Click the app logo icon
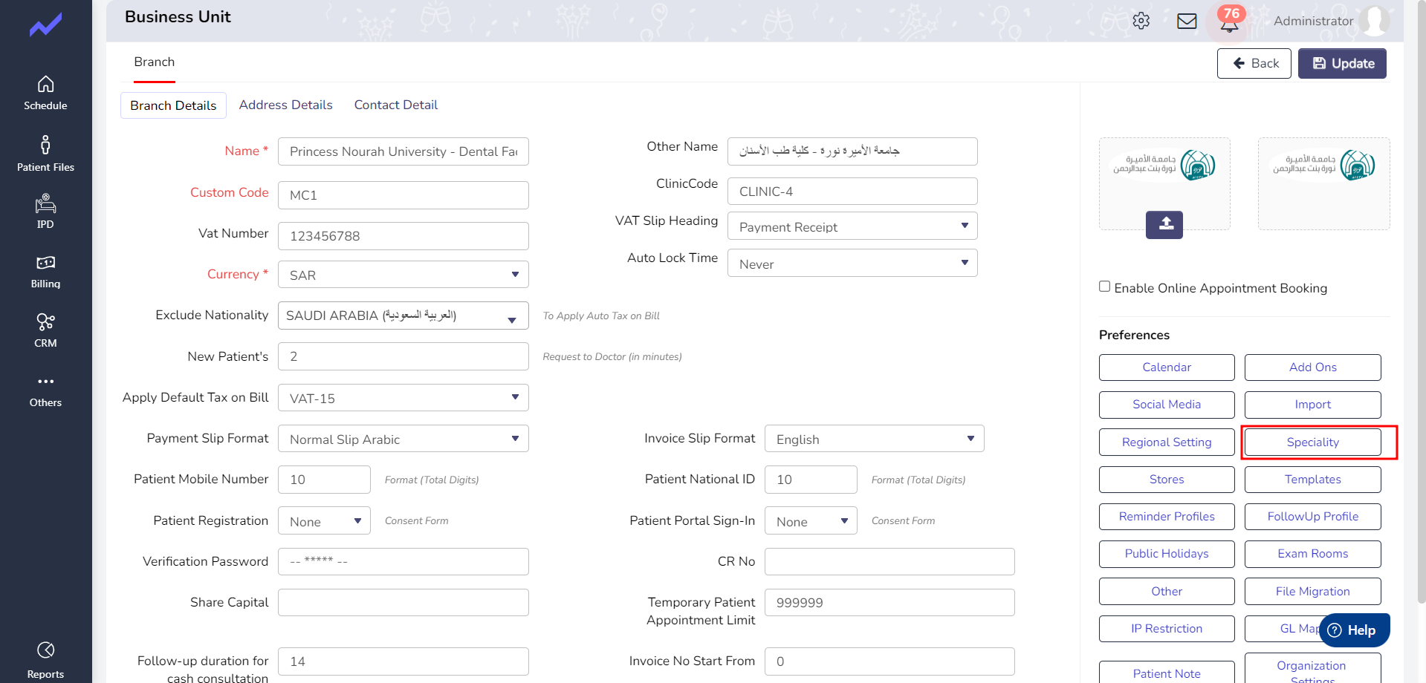Image resolution: width=1426 pixels, height=683 pixels. (x=45, y=25)
